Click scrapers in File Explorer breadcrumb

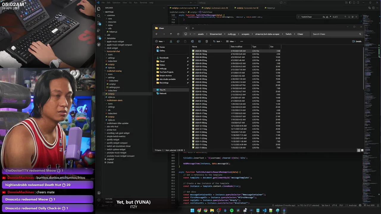click(245, 34)
